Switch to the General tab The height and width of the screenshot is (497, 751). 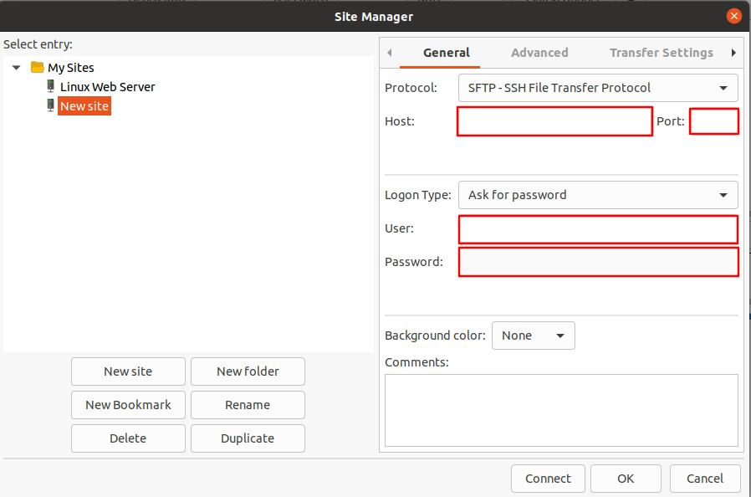tap(447, 53)
